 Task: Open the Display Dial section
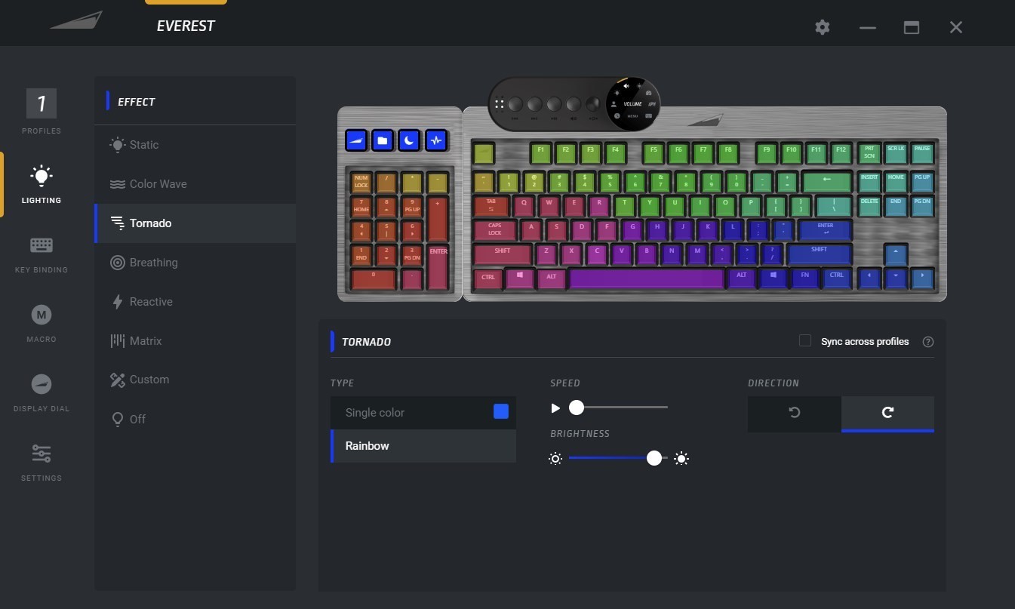pos(41,392)
